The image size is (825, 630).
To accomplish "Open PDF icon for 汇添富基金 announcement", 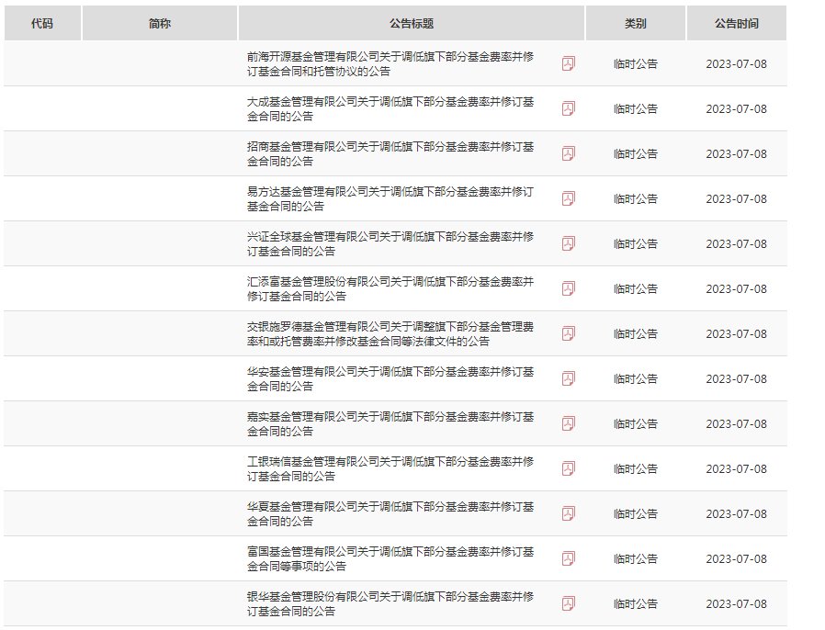I will (x=569, y=288).
